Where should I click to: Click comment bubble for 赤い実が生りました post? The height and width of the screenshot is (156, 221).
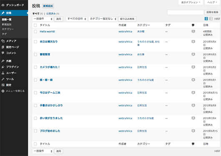pos(193,118)
